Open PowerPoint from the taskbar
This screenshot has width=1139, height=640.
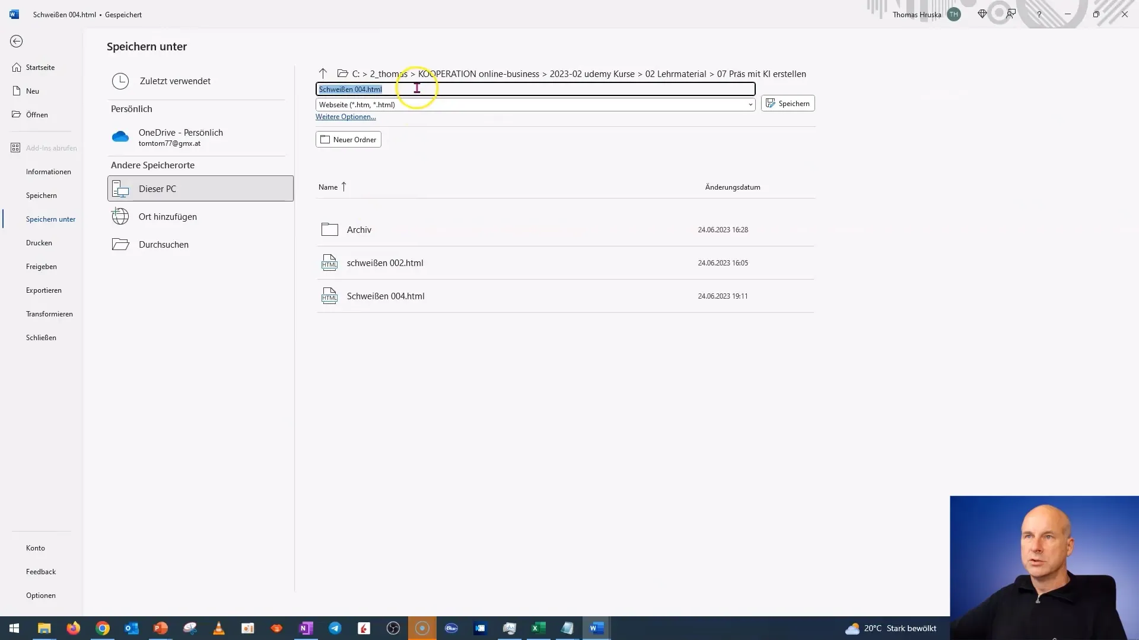[x=160, y=628]
